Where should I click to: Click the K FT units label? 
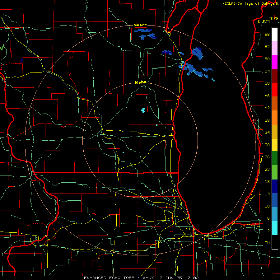coord(263,22)
